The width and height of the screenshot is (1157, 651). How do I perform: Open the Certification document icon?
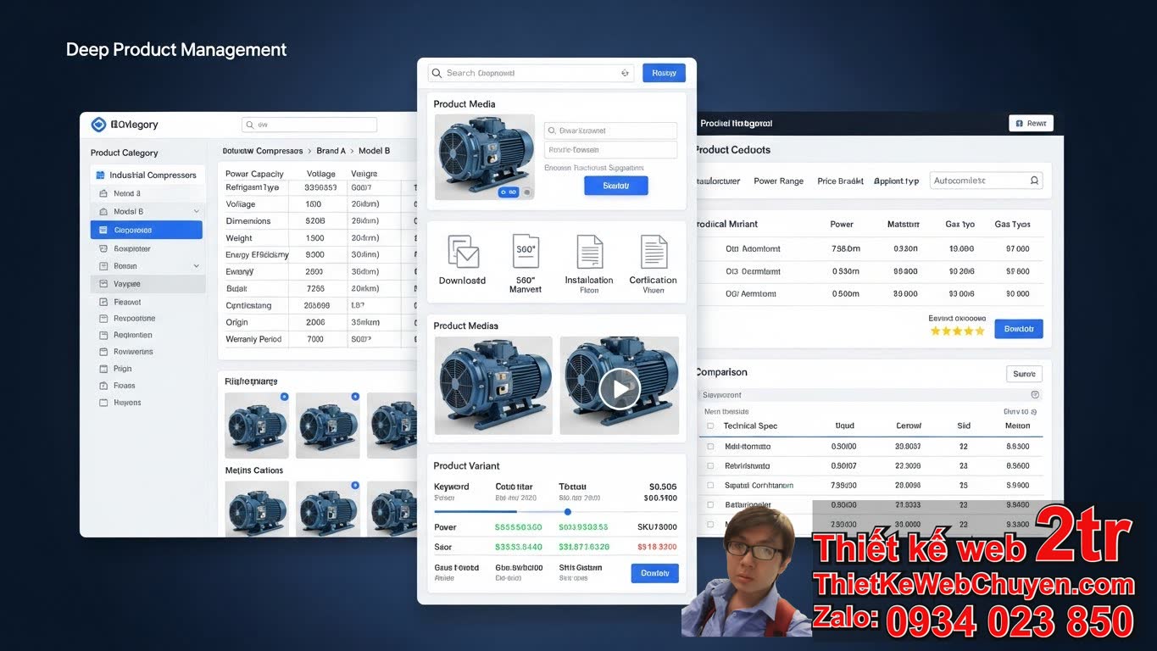tap(654, 252)
